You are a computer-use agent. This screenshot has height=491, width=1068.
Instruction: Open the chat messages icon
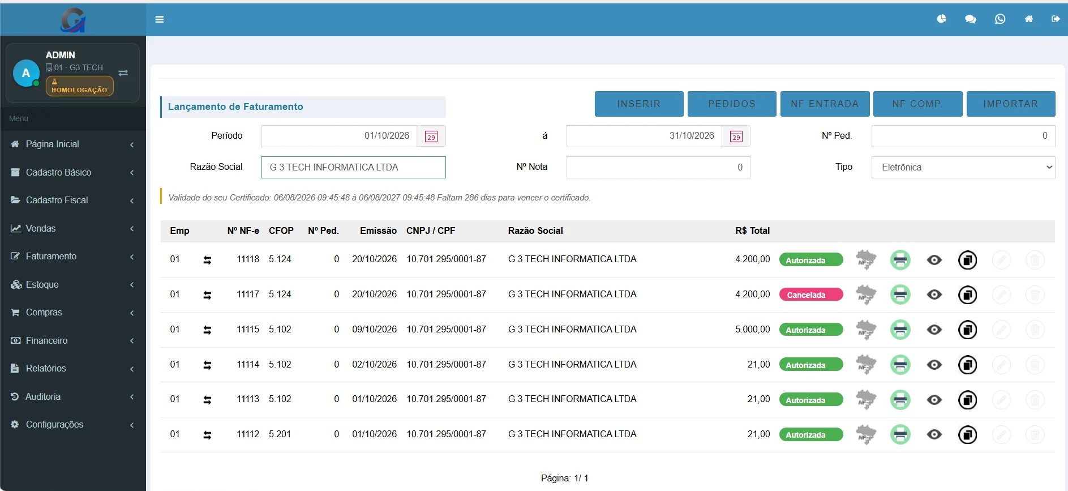click(970, 19)
